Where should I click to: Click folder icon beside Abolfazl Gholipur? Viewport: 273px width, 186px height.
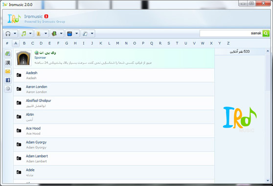point(19,103)
